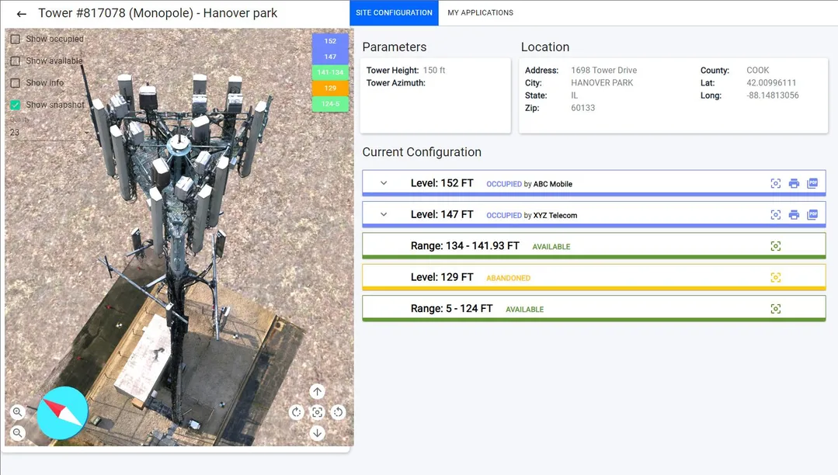This screenshot has height=475, width=838.
Task: Focus the view on Level 152 FT
Action: (775, 183)
